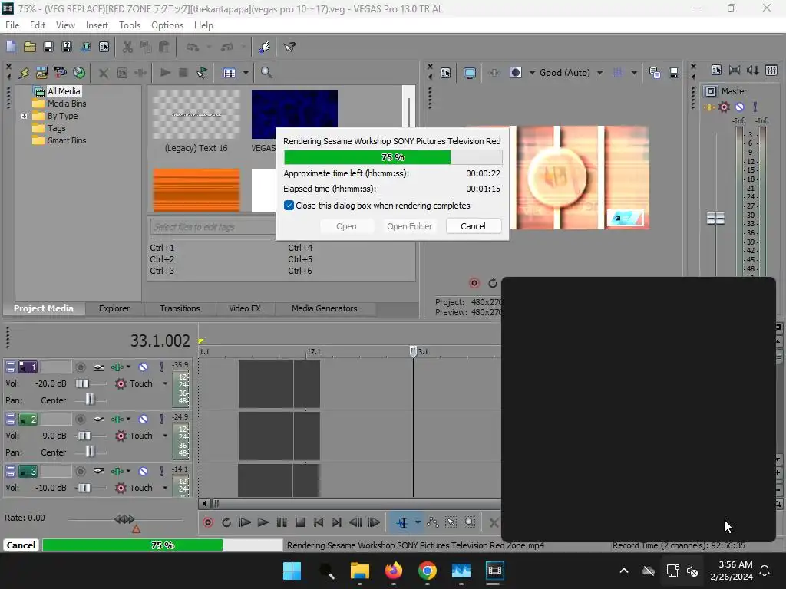
Task: Open the edit tool selector dropdown arrow
Action: (417, 523)
